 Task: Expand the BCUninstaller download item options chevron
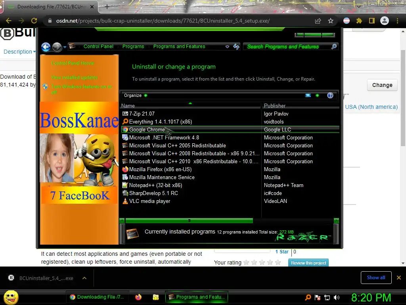pos(84,278)
